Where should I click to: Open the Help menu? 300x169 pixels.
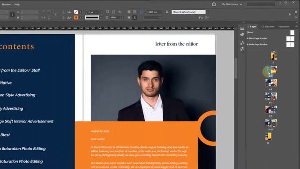(x=17, y=4)
